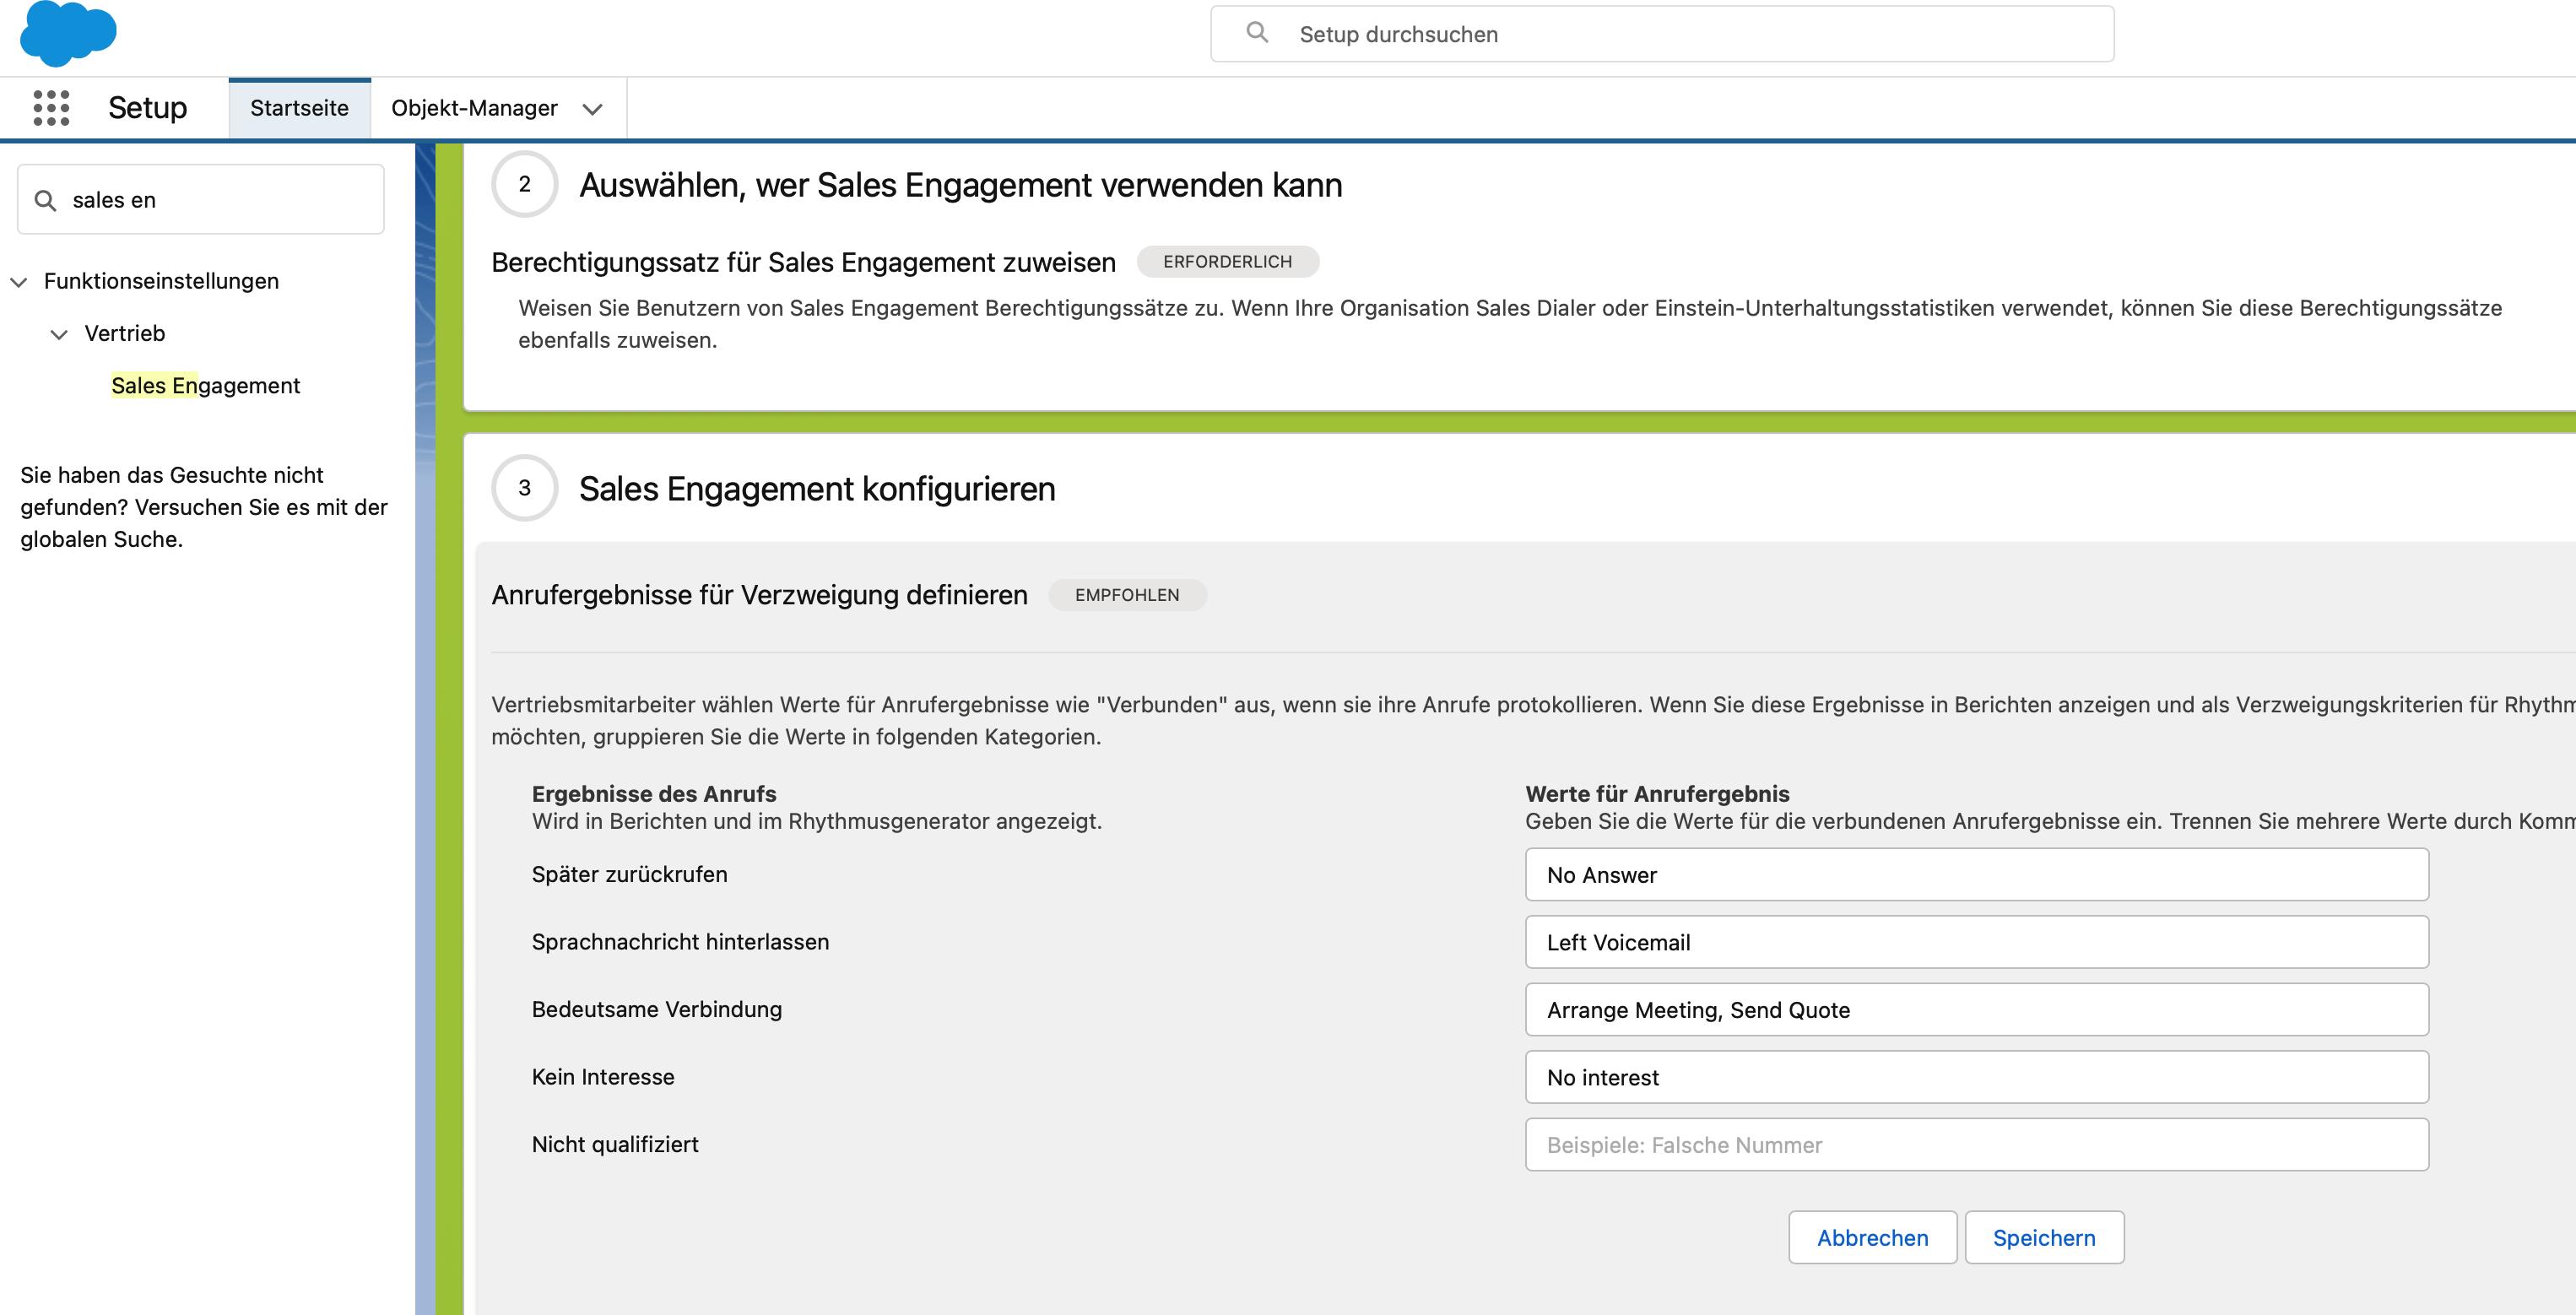
Task: Click the Speichern button
Action: pyautogui.click(x=2044, y=1238)
